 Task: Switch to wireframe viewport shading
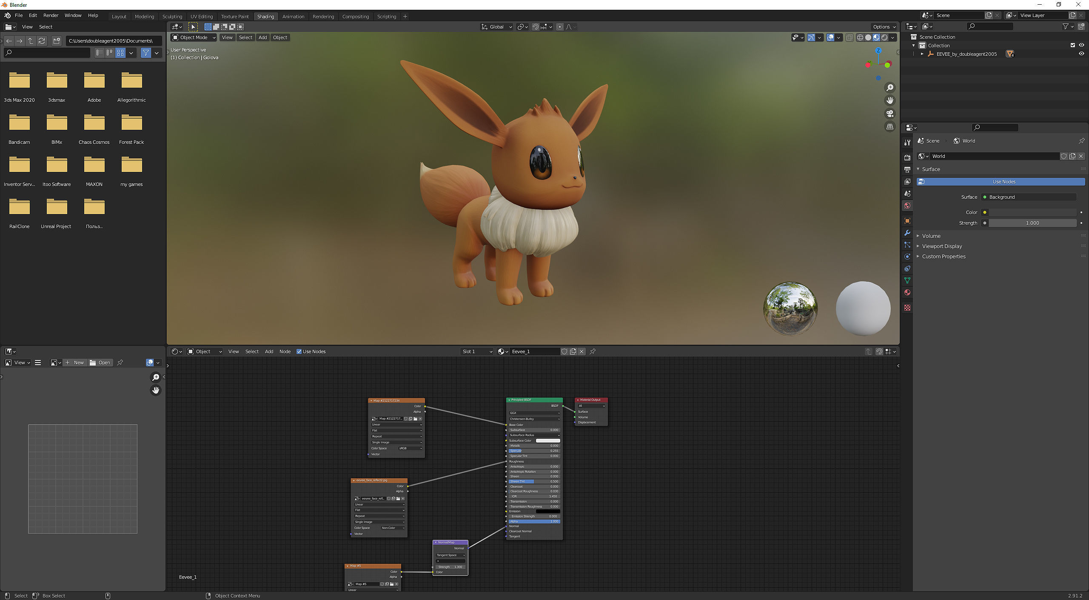(860, 37)
